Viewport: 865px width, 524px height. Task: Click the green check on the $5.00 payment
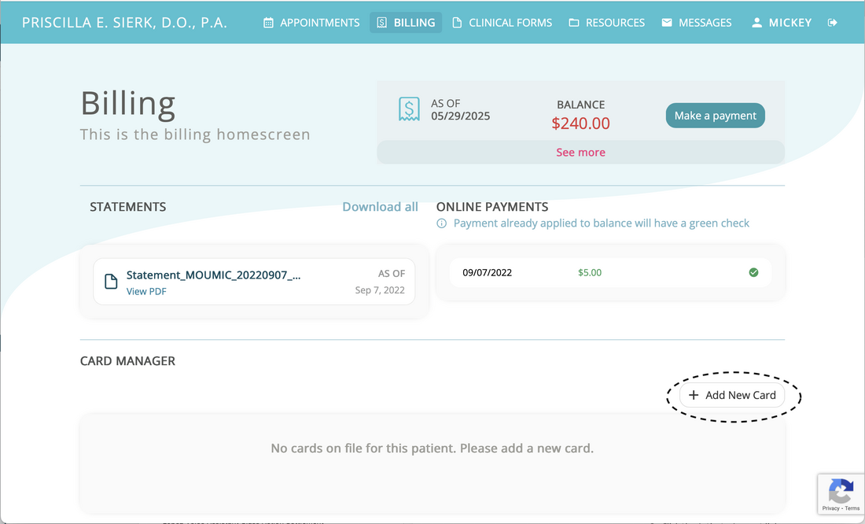click(x=753, y=272)
